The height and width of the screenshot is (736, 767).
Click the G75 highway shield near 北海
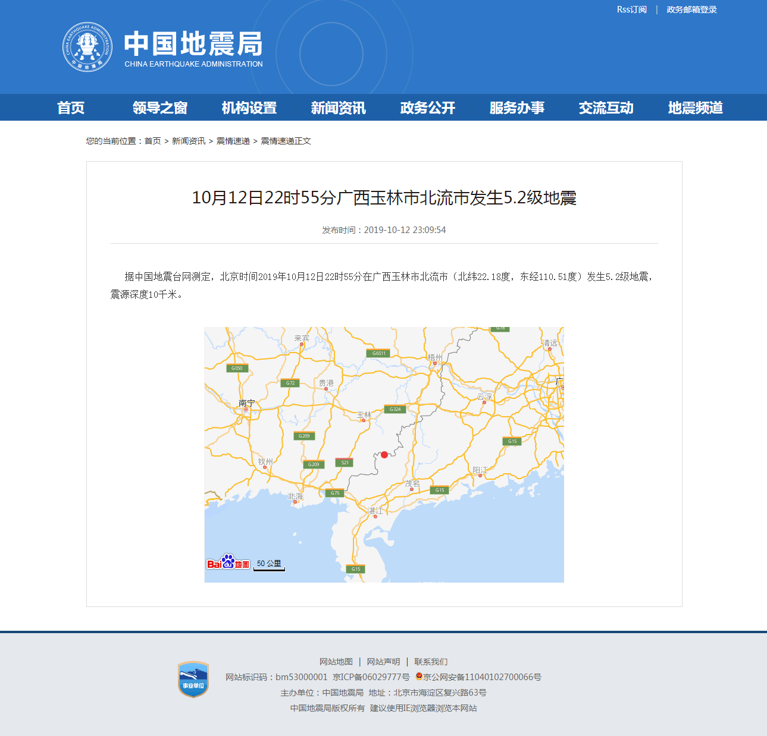[x=335, y=493]
